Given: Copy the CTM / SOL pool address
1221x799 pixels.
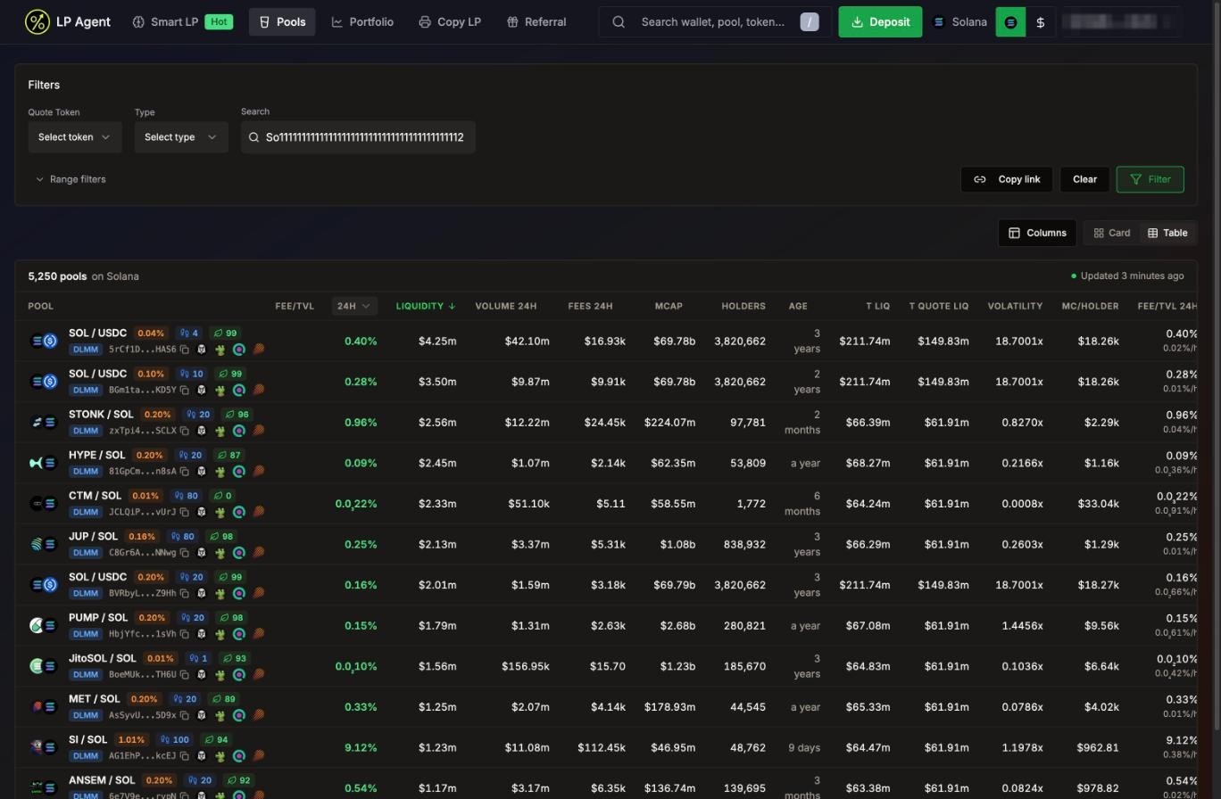Looking at the screenshot, I should pyautogui.click(x=185, y=512).
